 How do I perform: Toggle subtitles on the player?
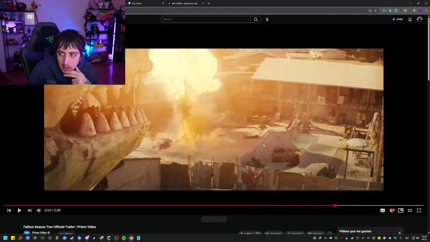pyautogui.click(x=382, y=210)
